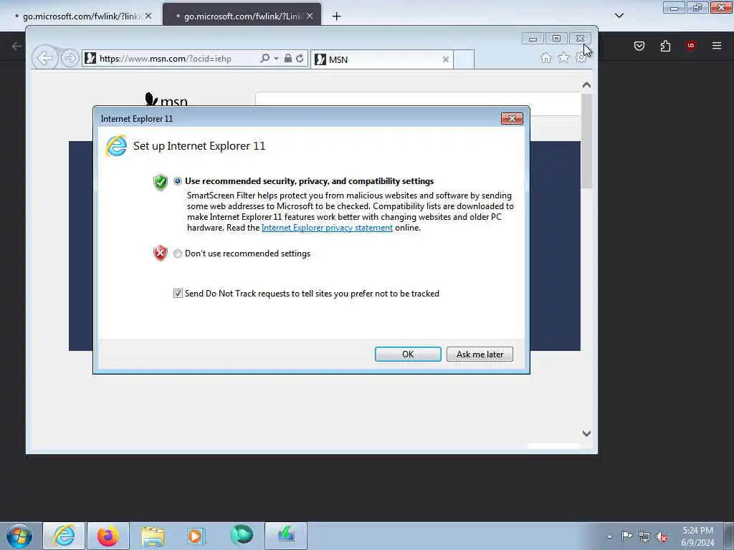Close the Internet Explorer 11 setup dialog
This screenshot has height=550, width=734.
click(512, 118)
